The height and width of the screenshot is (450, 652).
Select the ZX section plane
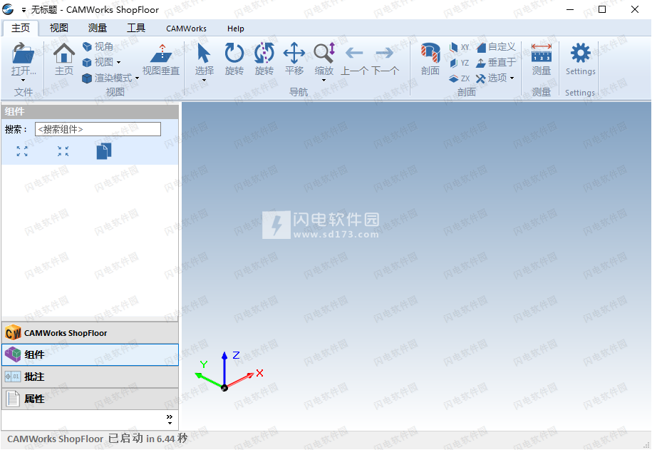460,78
